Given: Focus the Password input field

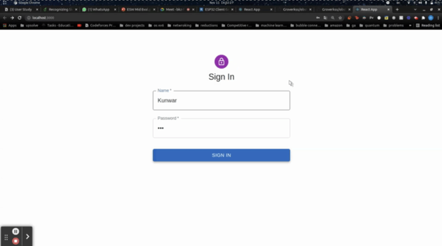Looking at the screenshot, I should click(x=221, y=128).
